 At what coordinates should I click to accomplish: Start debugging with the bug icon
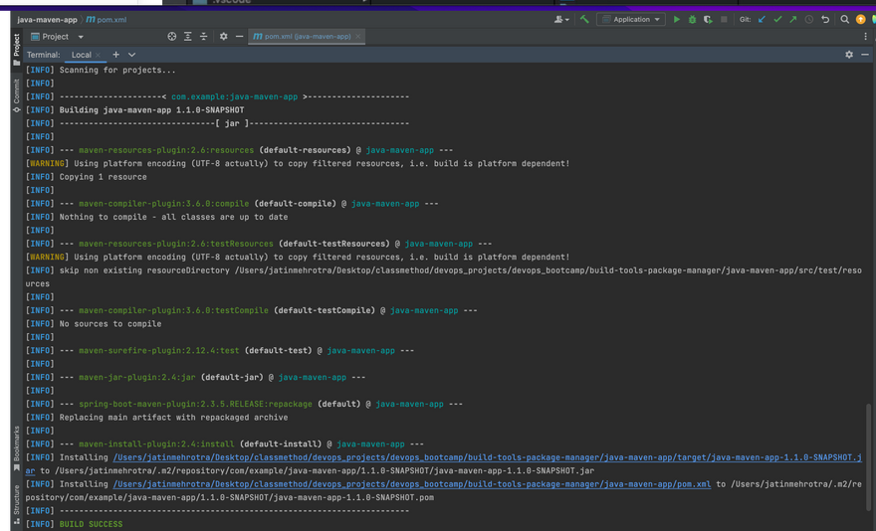tap(692, 19)
